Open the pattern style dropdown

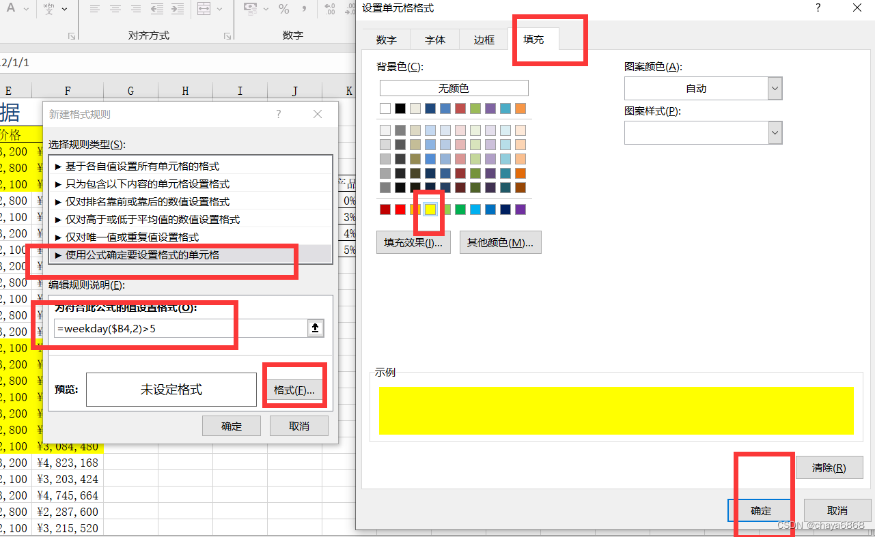coord(703,132)
